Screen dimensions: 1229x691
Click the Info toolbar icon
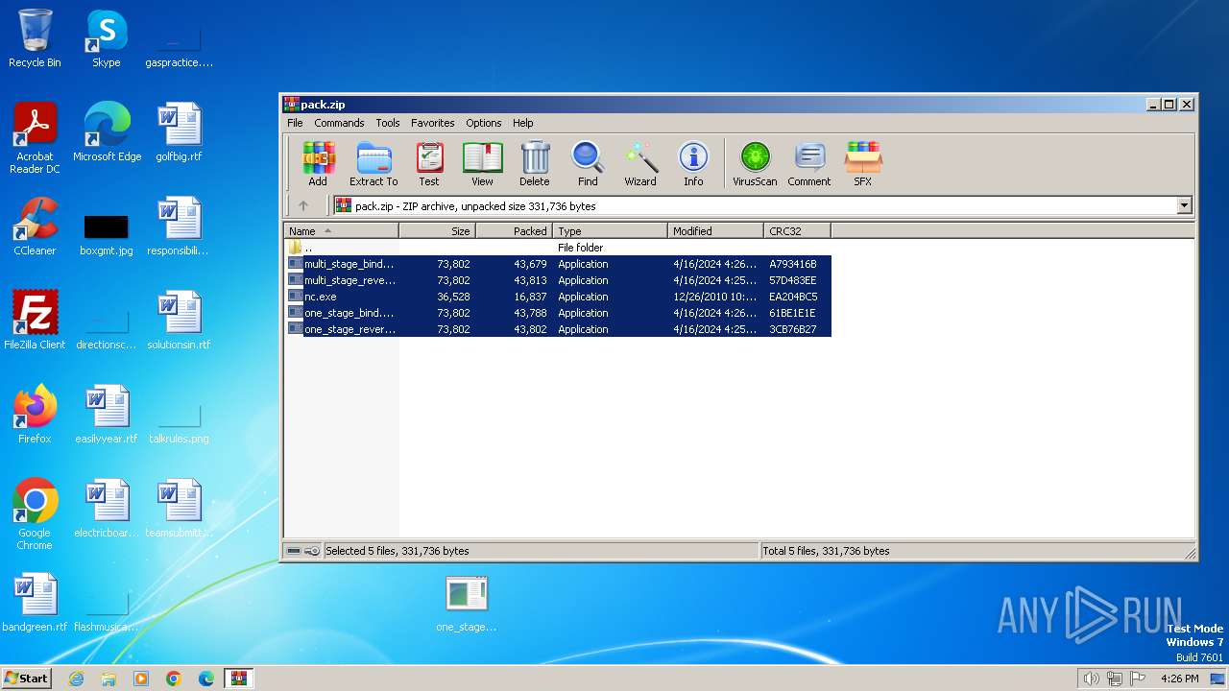pos(693,163)
